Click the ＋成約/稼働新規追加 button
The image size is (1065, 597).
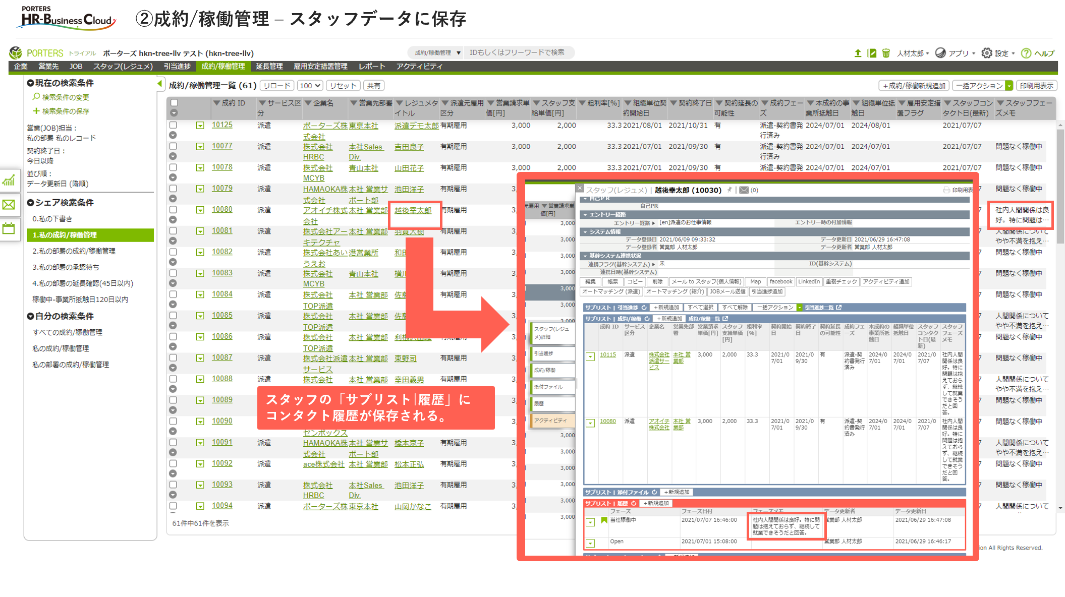[x=914, y=86]
